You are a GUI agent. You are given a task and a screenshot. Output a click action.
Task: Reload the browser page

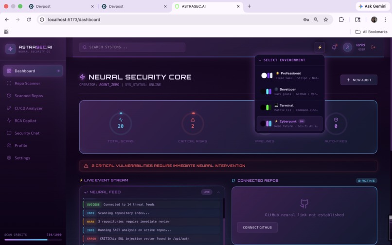point(29,19)
